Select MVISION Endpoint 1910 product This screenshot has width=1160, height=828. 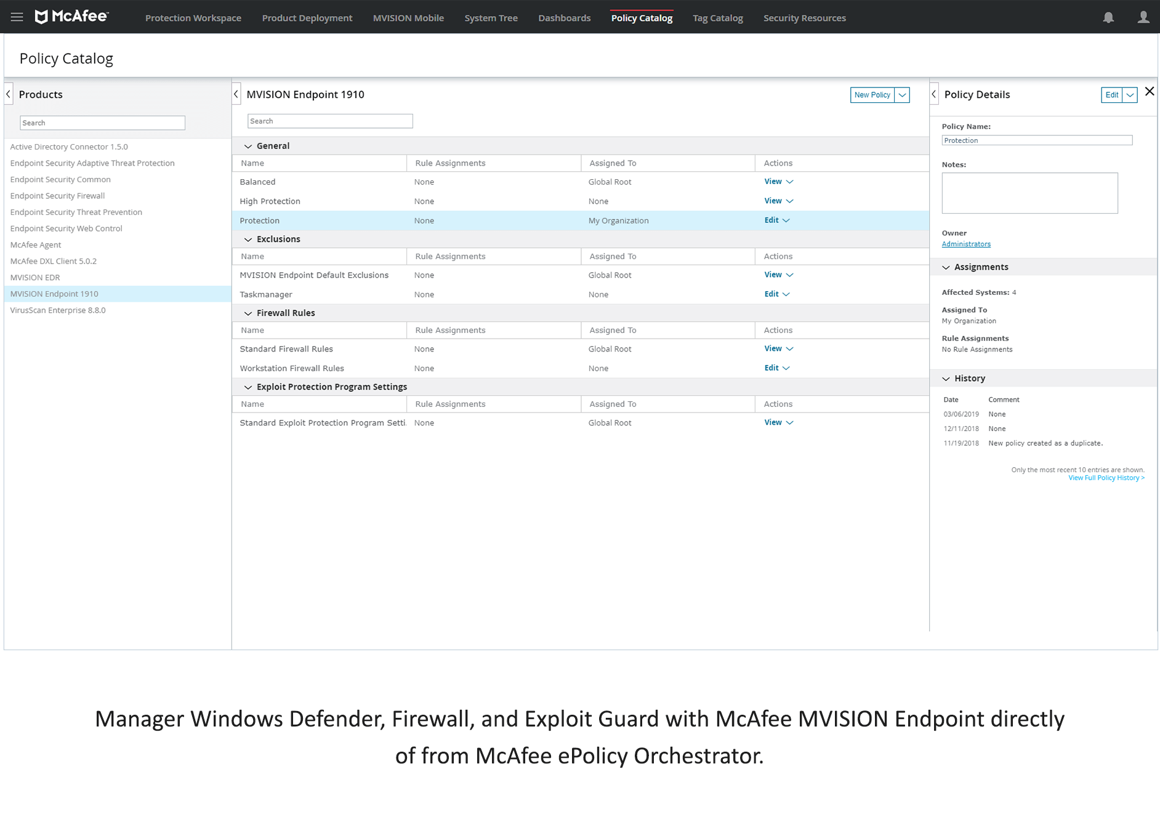[x=118, y=294]
